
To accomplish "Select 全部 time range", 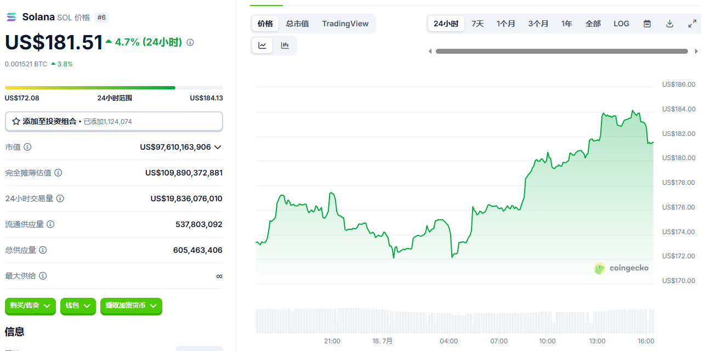I will click(x=593, y=24).
